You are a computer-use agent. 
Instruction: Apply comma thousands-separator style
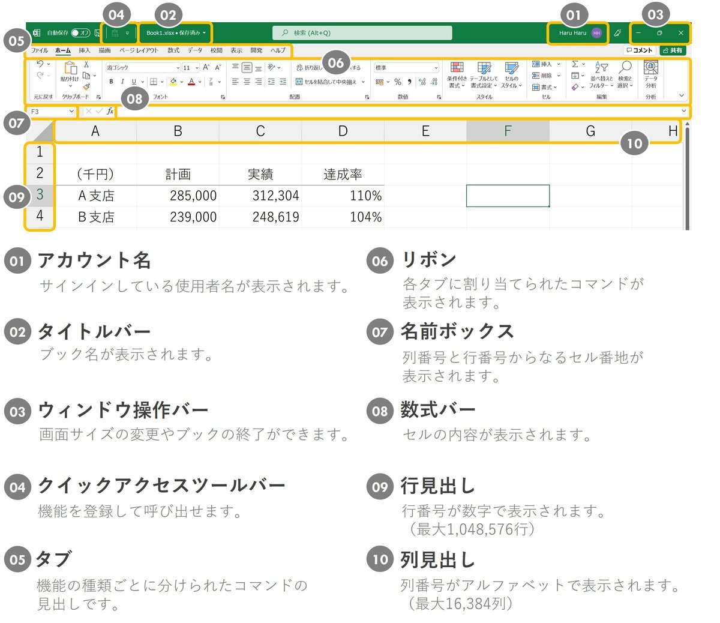pos(410,81)
